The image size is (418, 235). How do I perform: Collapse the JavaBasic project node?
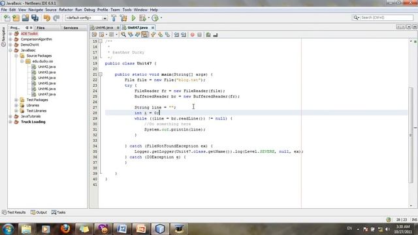pyautogui.click(x=10, y=50)
